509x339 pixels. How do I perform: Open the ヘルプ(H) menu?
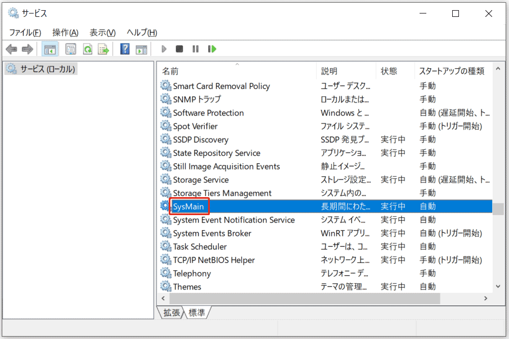click(142, 33)
